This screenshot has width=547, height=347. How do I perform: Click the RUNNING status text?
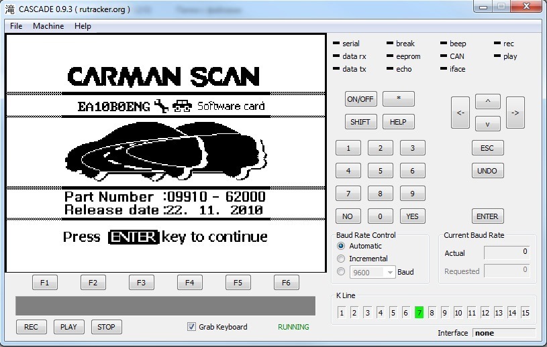pyautogui.click(x=293, y=327)
